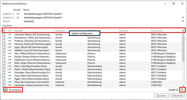Screen dimensions: 187x100
Task: Click 'Pharma' in Decker, Norbert row
Action: (91, 57)
